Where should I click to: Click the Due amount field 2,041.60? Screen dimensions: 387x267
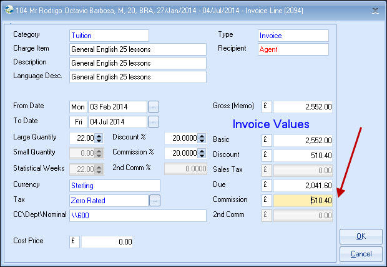click(x=303, y=186)
